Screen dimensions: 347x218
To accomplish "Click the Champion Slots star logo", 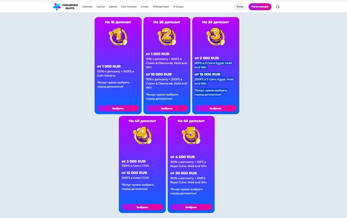I will pyautogui.click(x=57, y=7).
